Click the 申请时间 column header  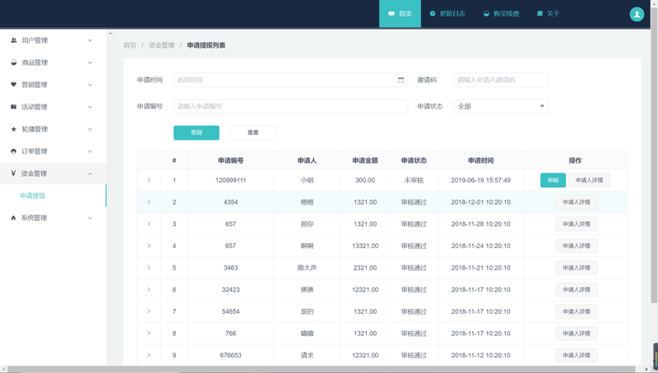click(481, 160)
